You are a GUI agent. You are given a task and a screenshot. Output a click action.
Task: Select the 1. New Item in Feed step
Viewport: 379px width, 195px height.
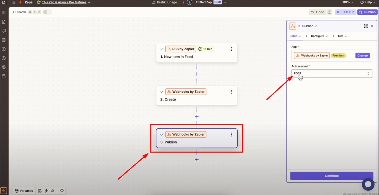click(197, 53)
